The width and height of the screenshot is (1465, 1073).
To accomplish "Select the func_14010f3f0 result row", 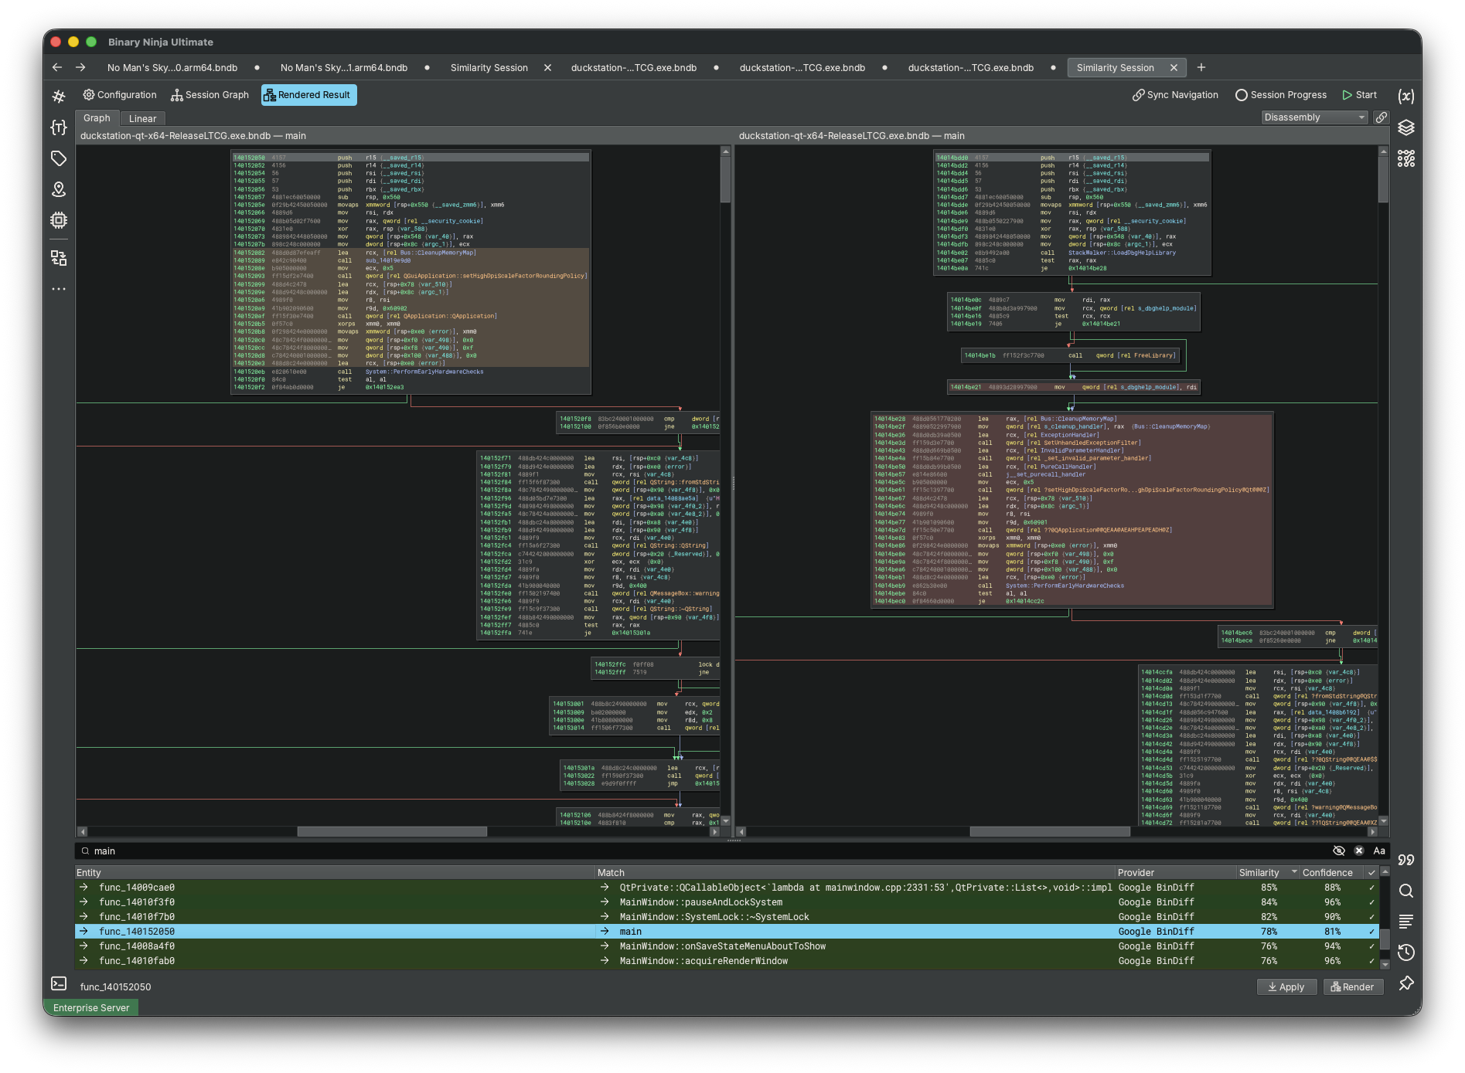I will tap(726, 902).
